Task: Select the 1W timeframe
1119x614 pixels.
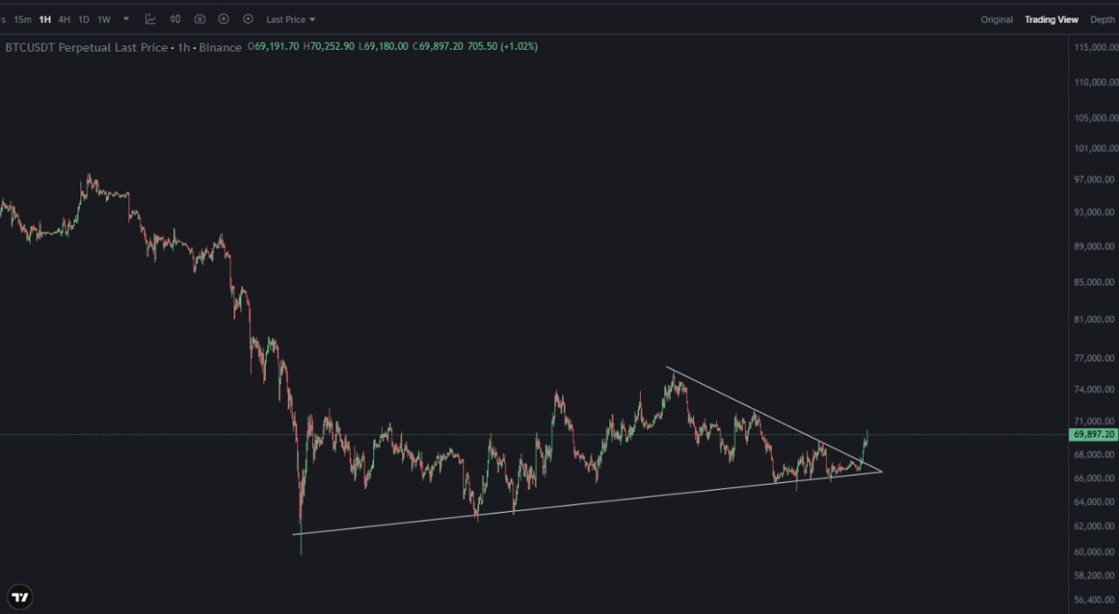Action: 104,19
